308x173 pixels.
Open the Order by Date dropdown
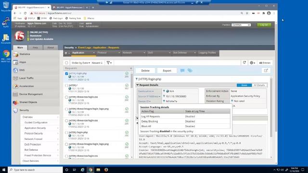click(x=81, y=63)
